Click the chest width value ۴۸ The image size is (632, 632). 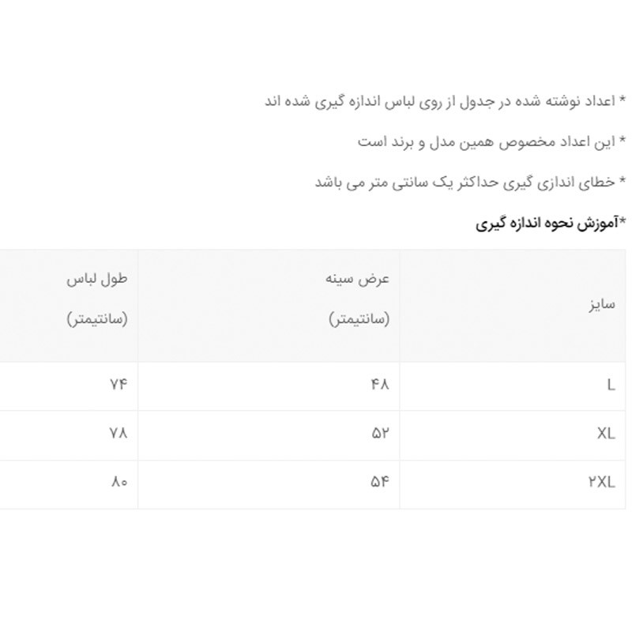[x=379, y=386]
